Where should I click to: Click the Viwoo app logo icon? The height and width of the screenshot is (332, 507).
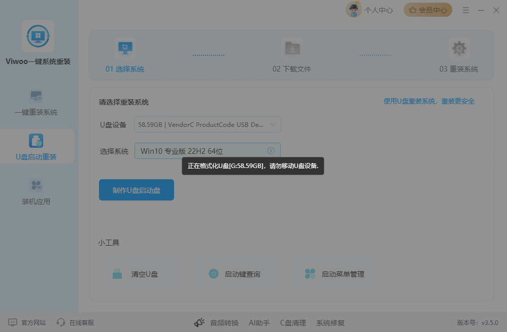(x=38, y=36)
